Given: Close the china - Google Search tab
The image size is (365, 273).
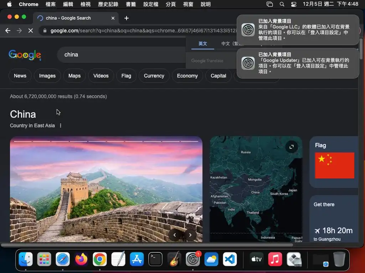Looking at the screenshot, I should pyautogui.click(x=113, y=18).
